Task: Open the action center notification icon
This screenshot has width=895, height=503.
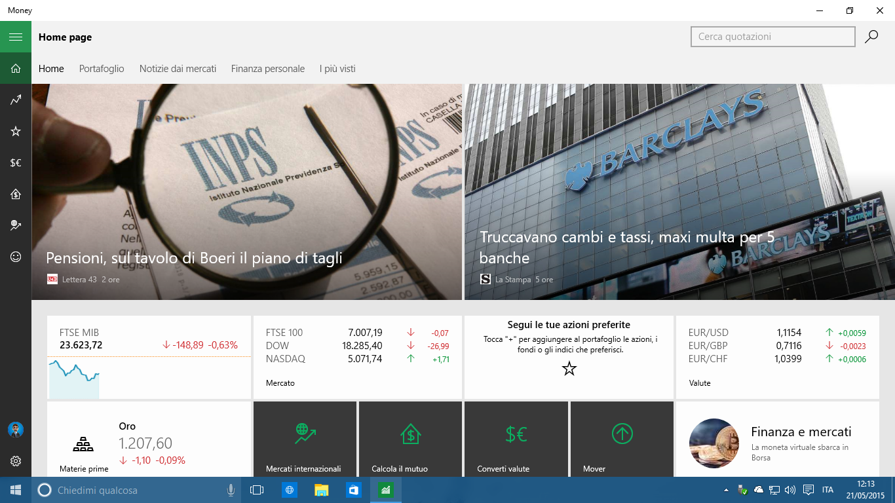Action: tap(809, 490)
